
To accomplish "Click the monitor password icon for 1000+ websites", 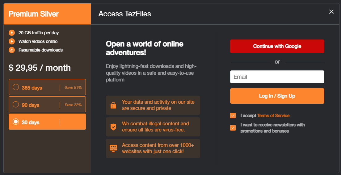I will point(113,148).
